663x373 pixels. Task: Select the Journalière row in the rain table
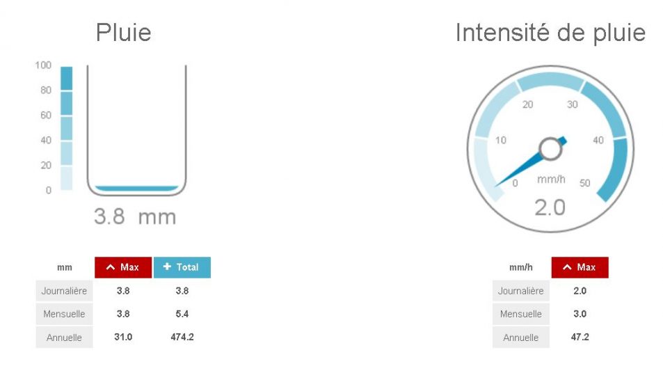point(64,291)
